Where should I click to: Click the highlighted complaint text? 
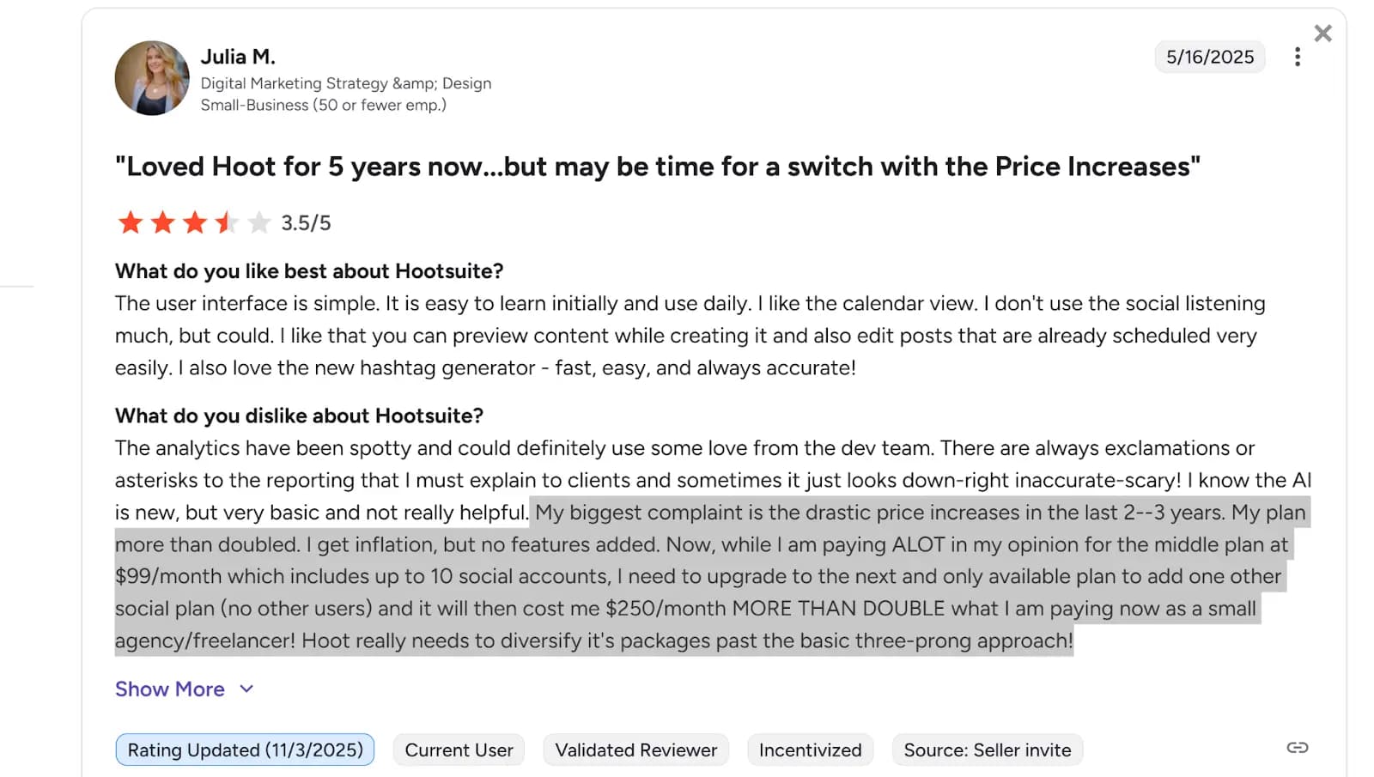click(x=687, y=575)
